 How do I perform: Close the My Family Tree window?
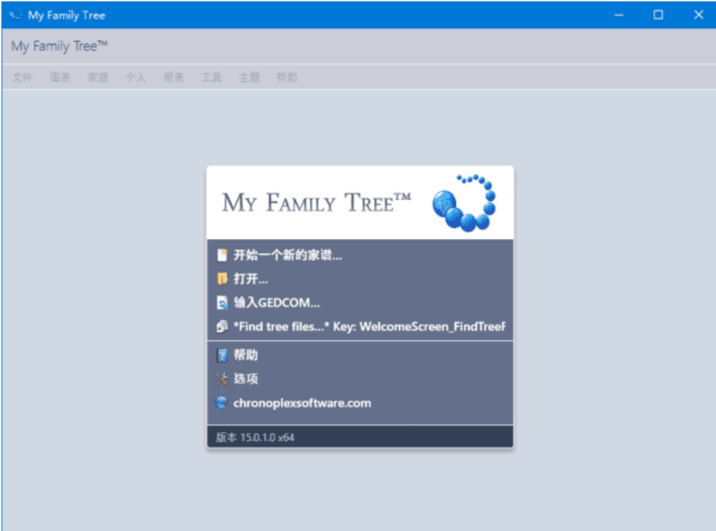pos(699,15)
